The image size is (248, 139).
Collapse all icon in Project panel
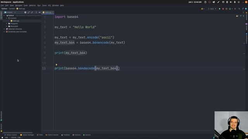[32, 12]
